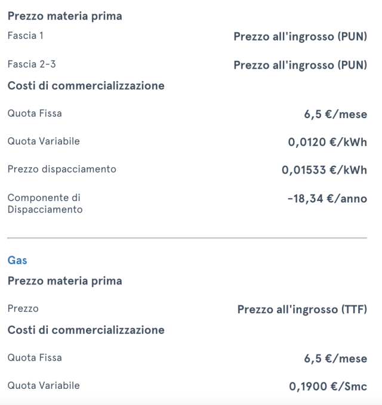Click the Fascia 1 PUN wholesale price
Image resolution: width=382 pixels, height=405 pixels.
(x=300, y=36)
